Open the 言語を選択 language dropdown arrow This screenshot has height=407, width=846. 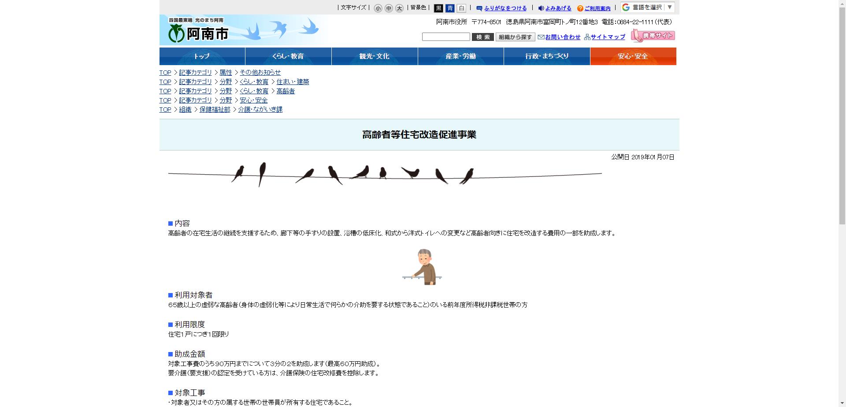click(669, 7)
